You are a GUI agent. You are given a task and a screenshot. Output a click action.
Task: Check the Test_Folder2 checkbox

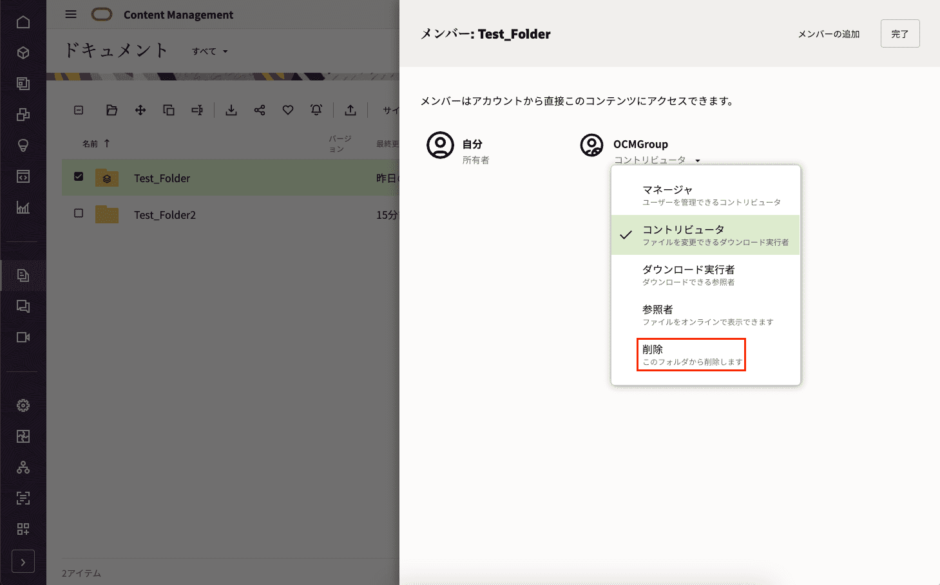coord(79,213)
